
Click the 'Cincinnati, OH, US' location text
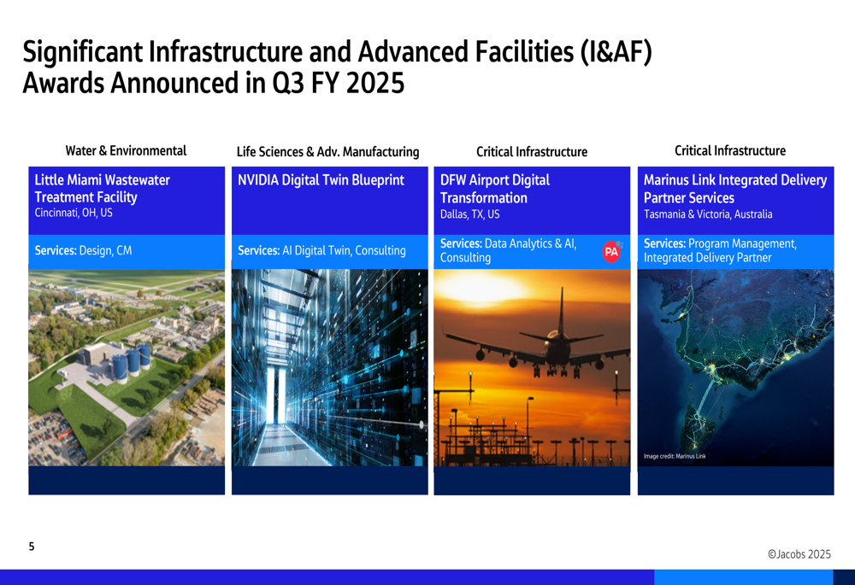pos(74,213)
